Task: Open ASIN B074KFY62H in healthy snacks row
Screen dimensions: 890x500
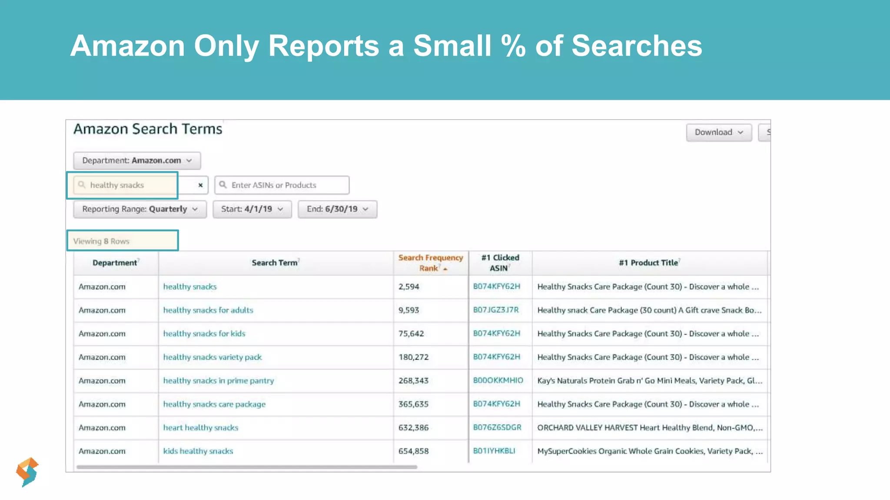Action: click(x=497, y=286)
